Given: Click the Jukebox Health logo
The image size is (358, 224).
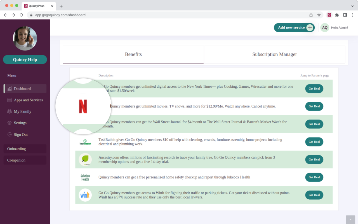Looking at the screenshot, I should coord(85,177).
